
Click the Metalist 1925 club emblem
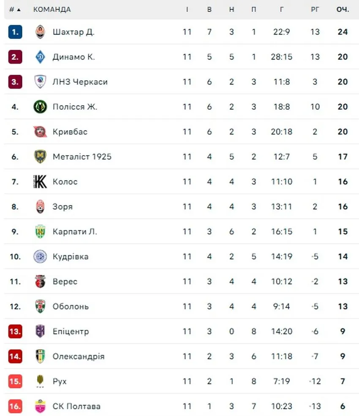(40, 157)
